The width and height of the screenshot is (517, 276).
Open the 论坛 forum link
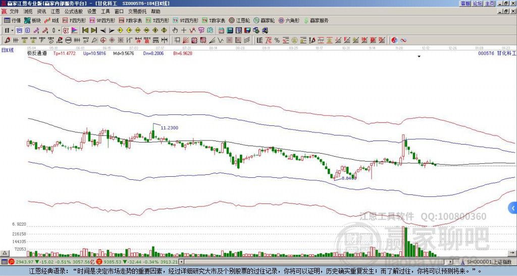click(x=477, y=4)
